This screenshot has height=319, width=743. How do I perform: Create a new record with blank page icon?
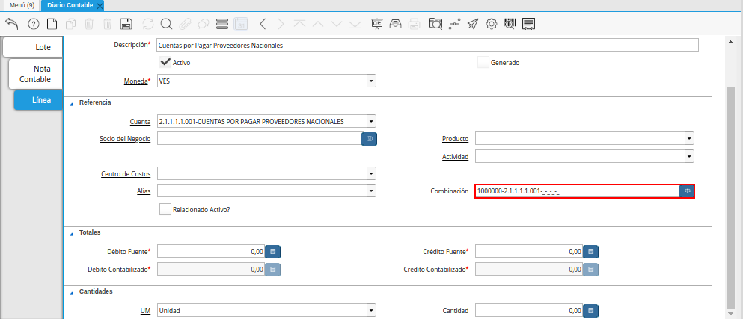52,24
